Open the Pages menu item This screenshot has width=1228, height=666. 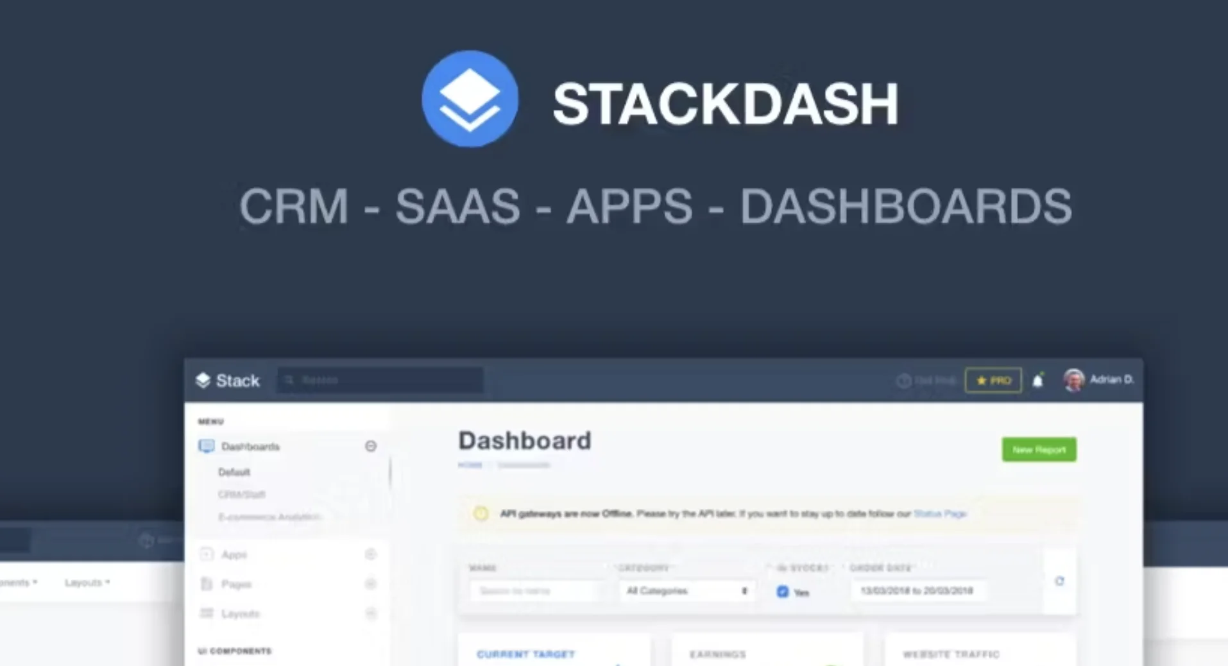pyautogui.click(x=236, y=584)
